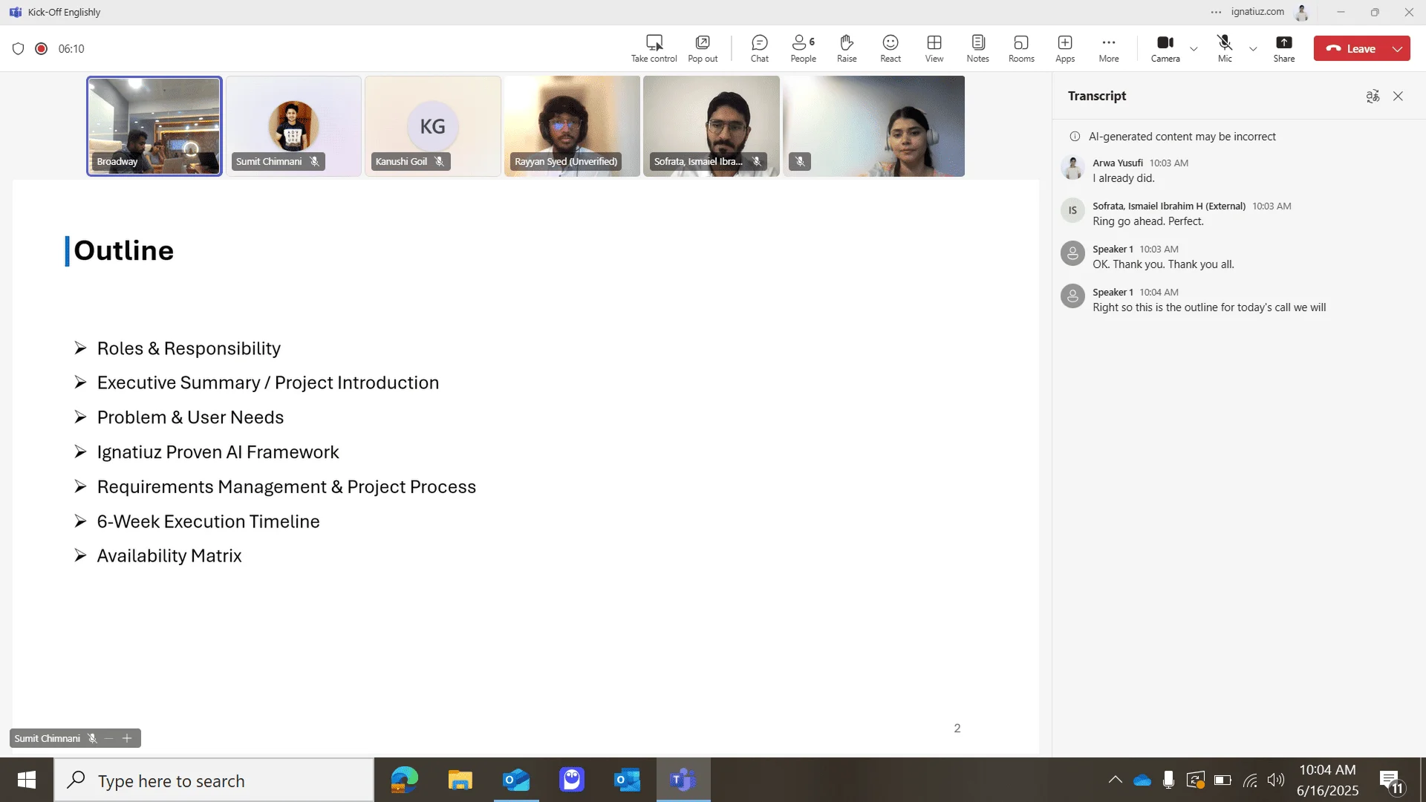The image size is (1426, 802).
Task: Open transcript language settings icon
Action: point(1373,96)
